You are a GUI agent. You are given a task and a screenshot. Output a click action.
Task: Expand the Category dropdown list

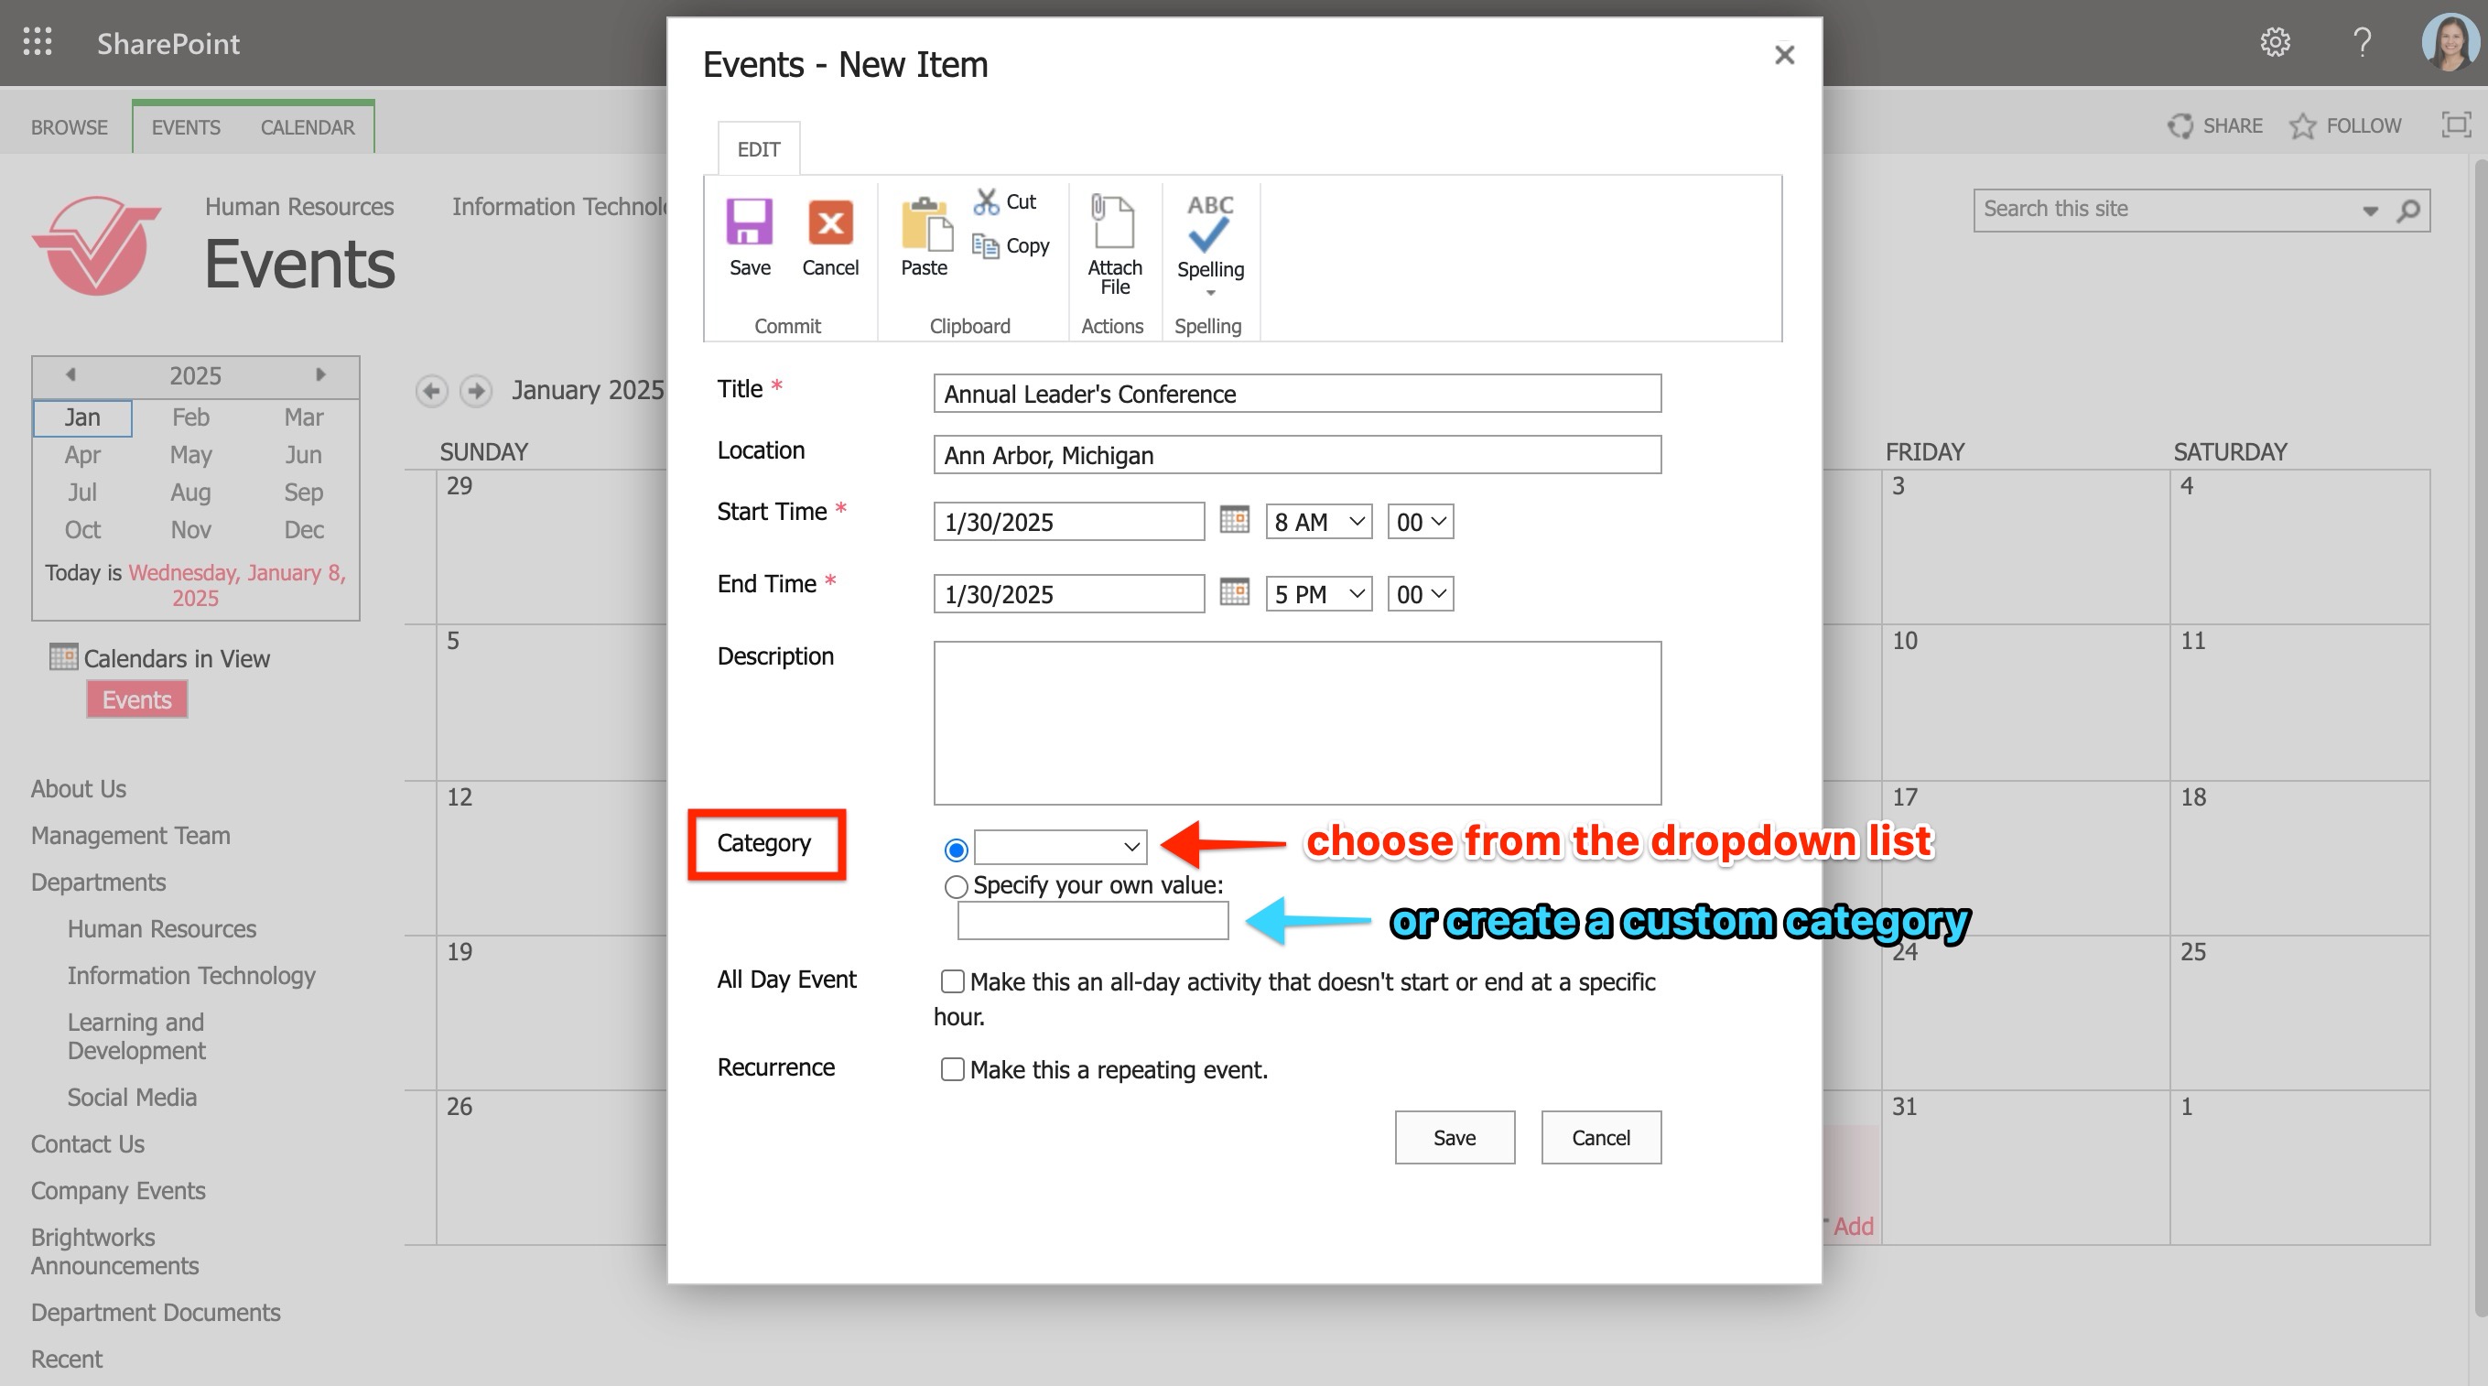click(1061, 847)
